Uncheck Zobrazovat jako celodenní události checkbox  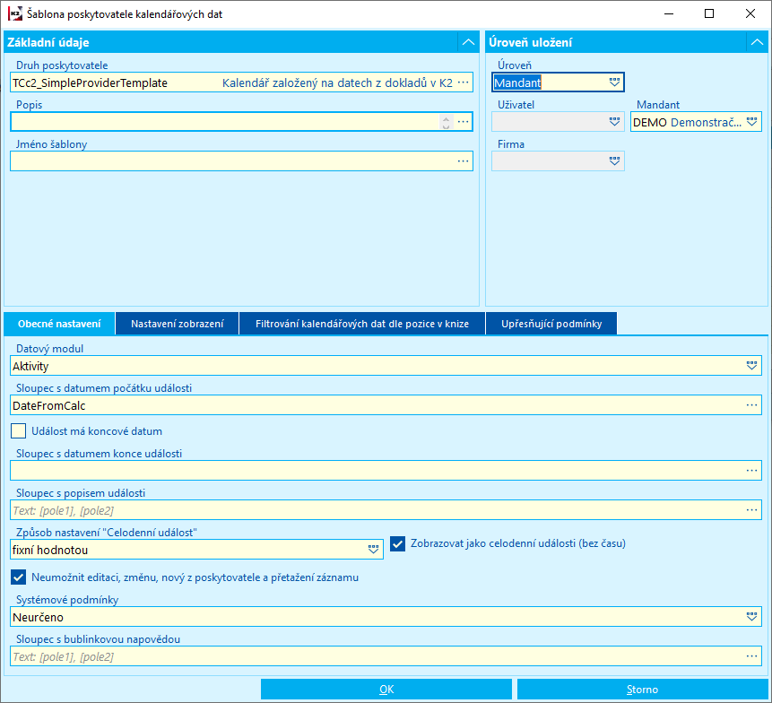398,543
